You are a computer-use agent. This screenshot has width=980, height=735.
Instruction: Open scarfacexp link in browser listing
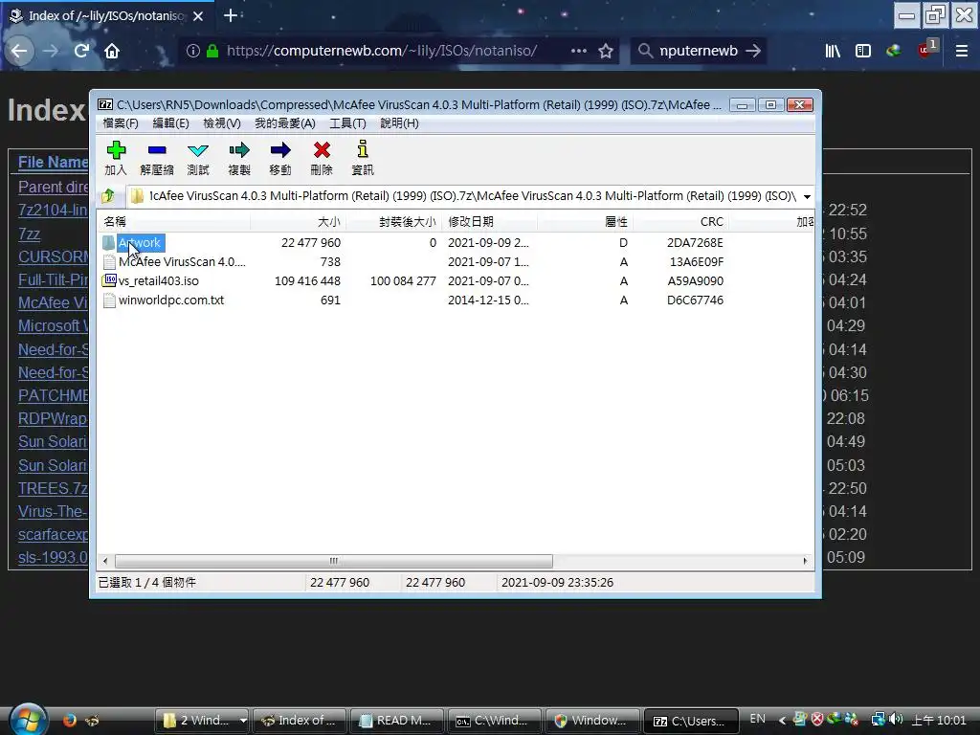[x=54, y=534]
